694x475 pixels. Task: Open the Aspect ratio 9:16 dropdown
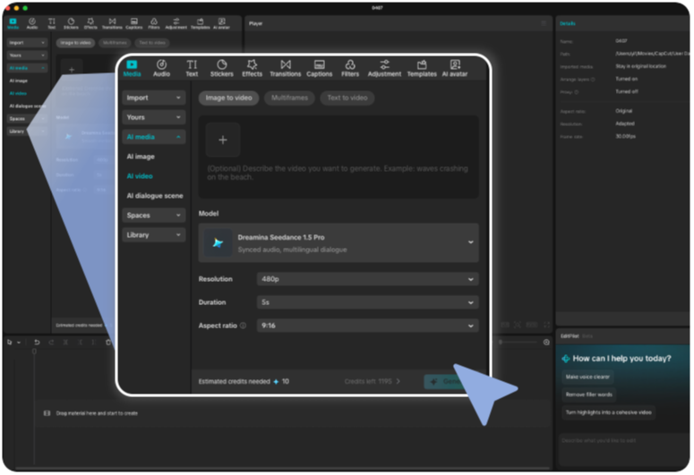[368, 326]
